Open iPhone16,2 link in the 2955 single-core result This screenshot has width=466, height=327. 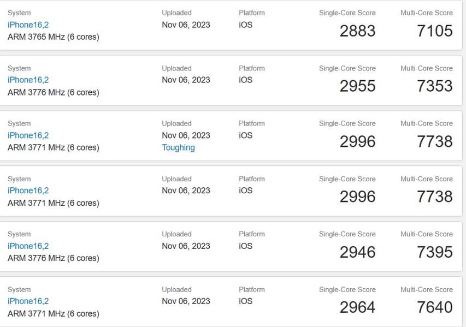point(28,80)
